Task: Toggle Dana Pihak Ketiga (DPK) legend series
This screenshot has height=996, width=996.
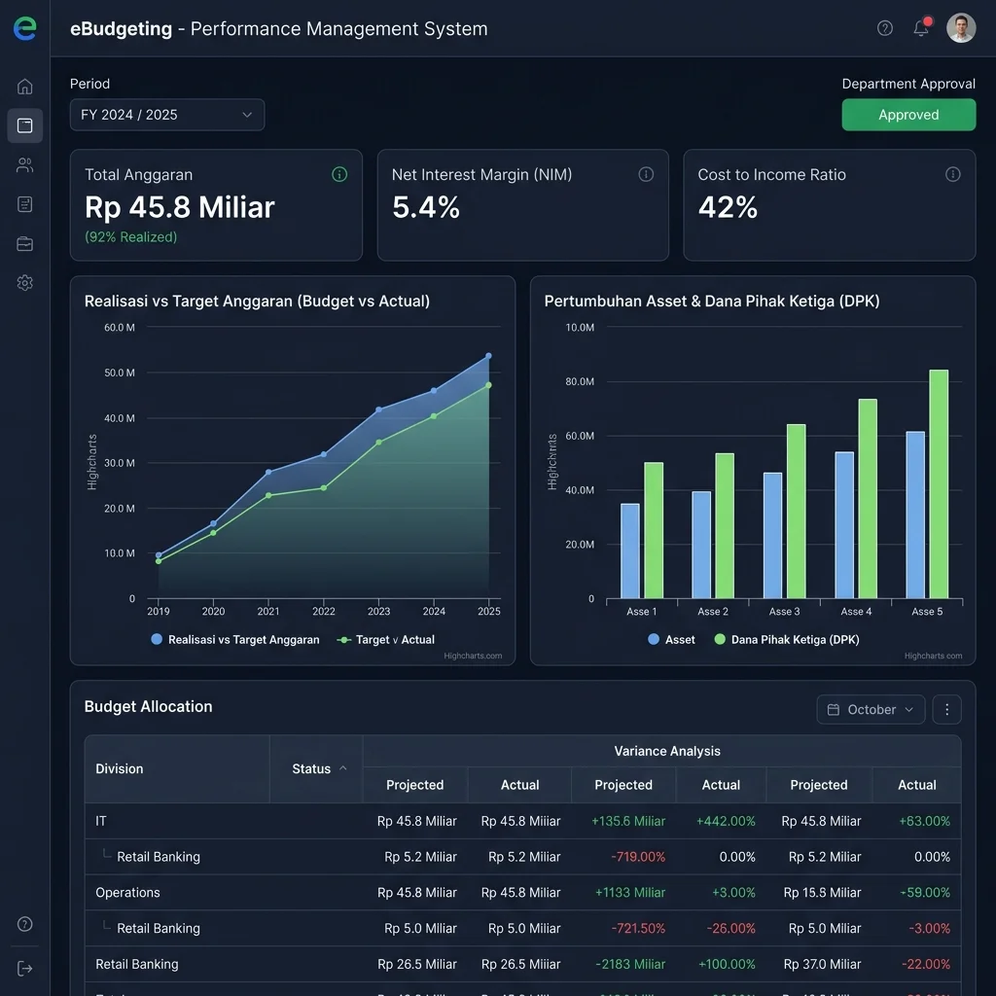Action: coord(786,640)
